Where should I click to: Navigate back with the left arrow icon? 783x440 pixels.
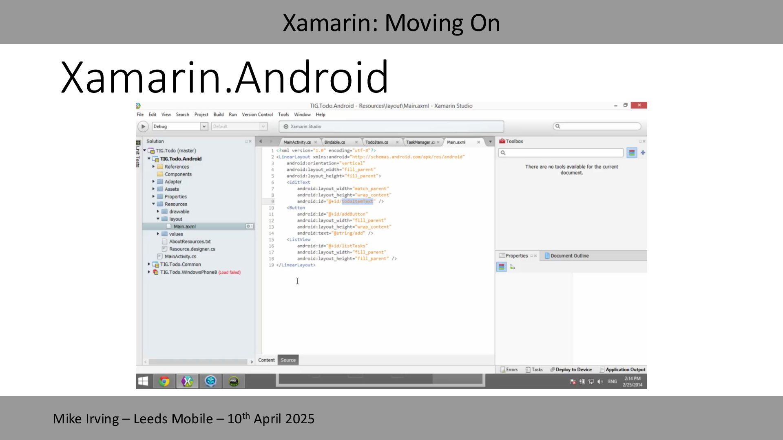(261, 141)
